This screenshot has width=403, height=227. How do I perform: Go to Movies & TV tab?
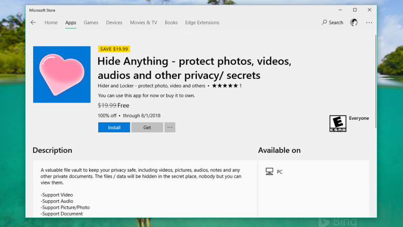pos(143,23)
